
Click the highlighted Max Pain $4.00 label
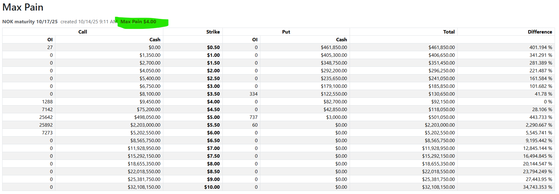click(138, 22)
